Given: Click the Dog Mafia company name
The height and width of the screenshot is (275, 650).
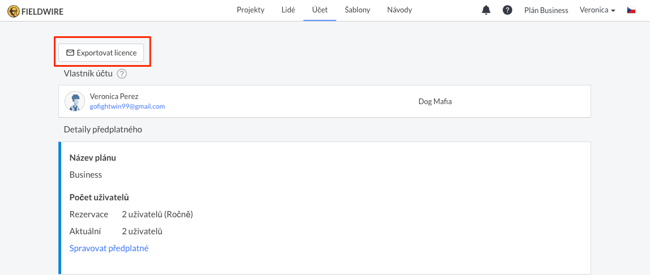Looking at the screenshot, I should (435, 101).
